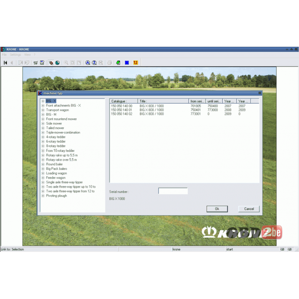Select 4-rotary tedder in tree

(x=56, y=137)
